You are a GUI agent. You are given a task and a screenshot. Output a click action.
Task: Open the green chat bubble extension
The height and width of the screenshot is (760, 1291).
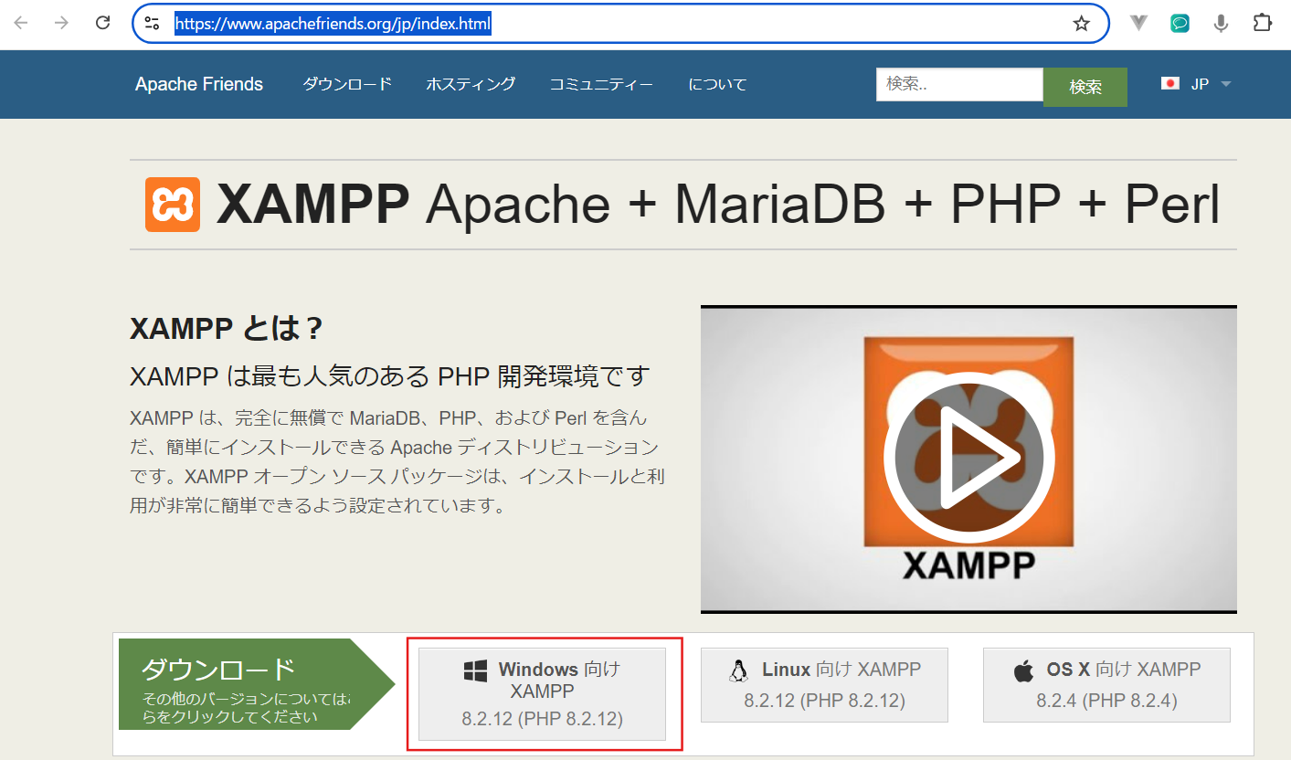click(1180, 24)
